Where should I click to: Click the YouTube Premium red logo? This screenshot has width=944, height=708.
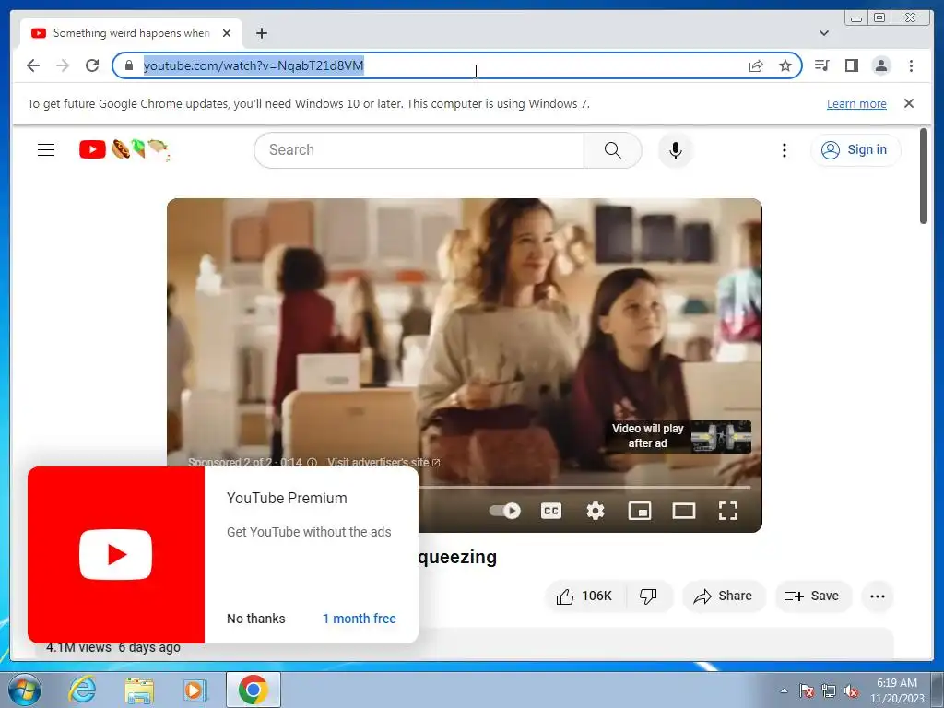[115, 554]
